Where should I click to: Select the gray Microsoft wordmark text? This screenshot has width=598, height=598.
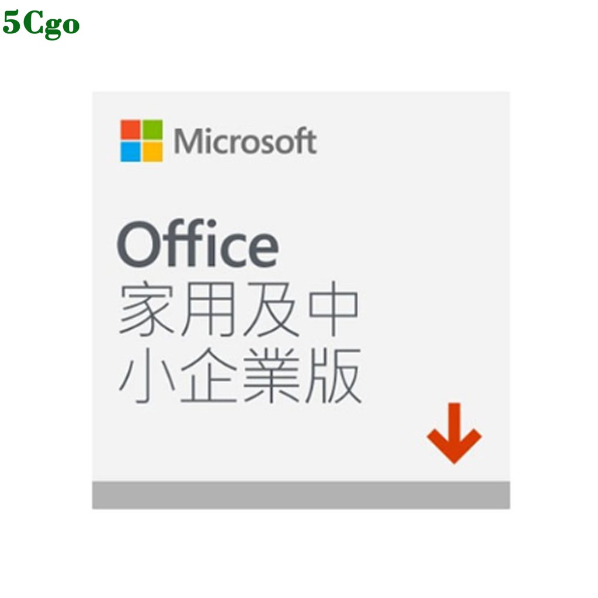245,141
